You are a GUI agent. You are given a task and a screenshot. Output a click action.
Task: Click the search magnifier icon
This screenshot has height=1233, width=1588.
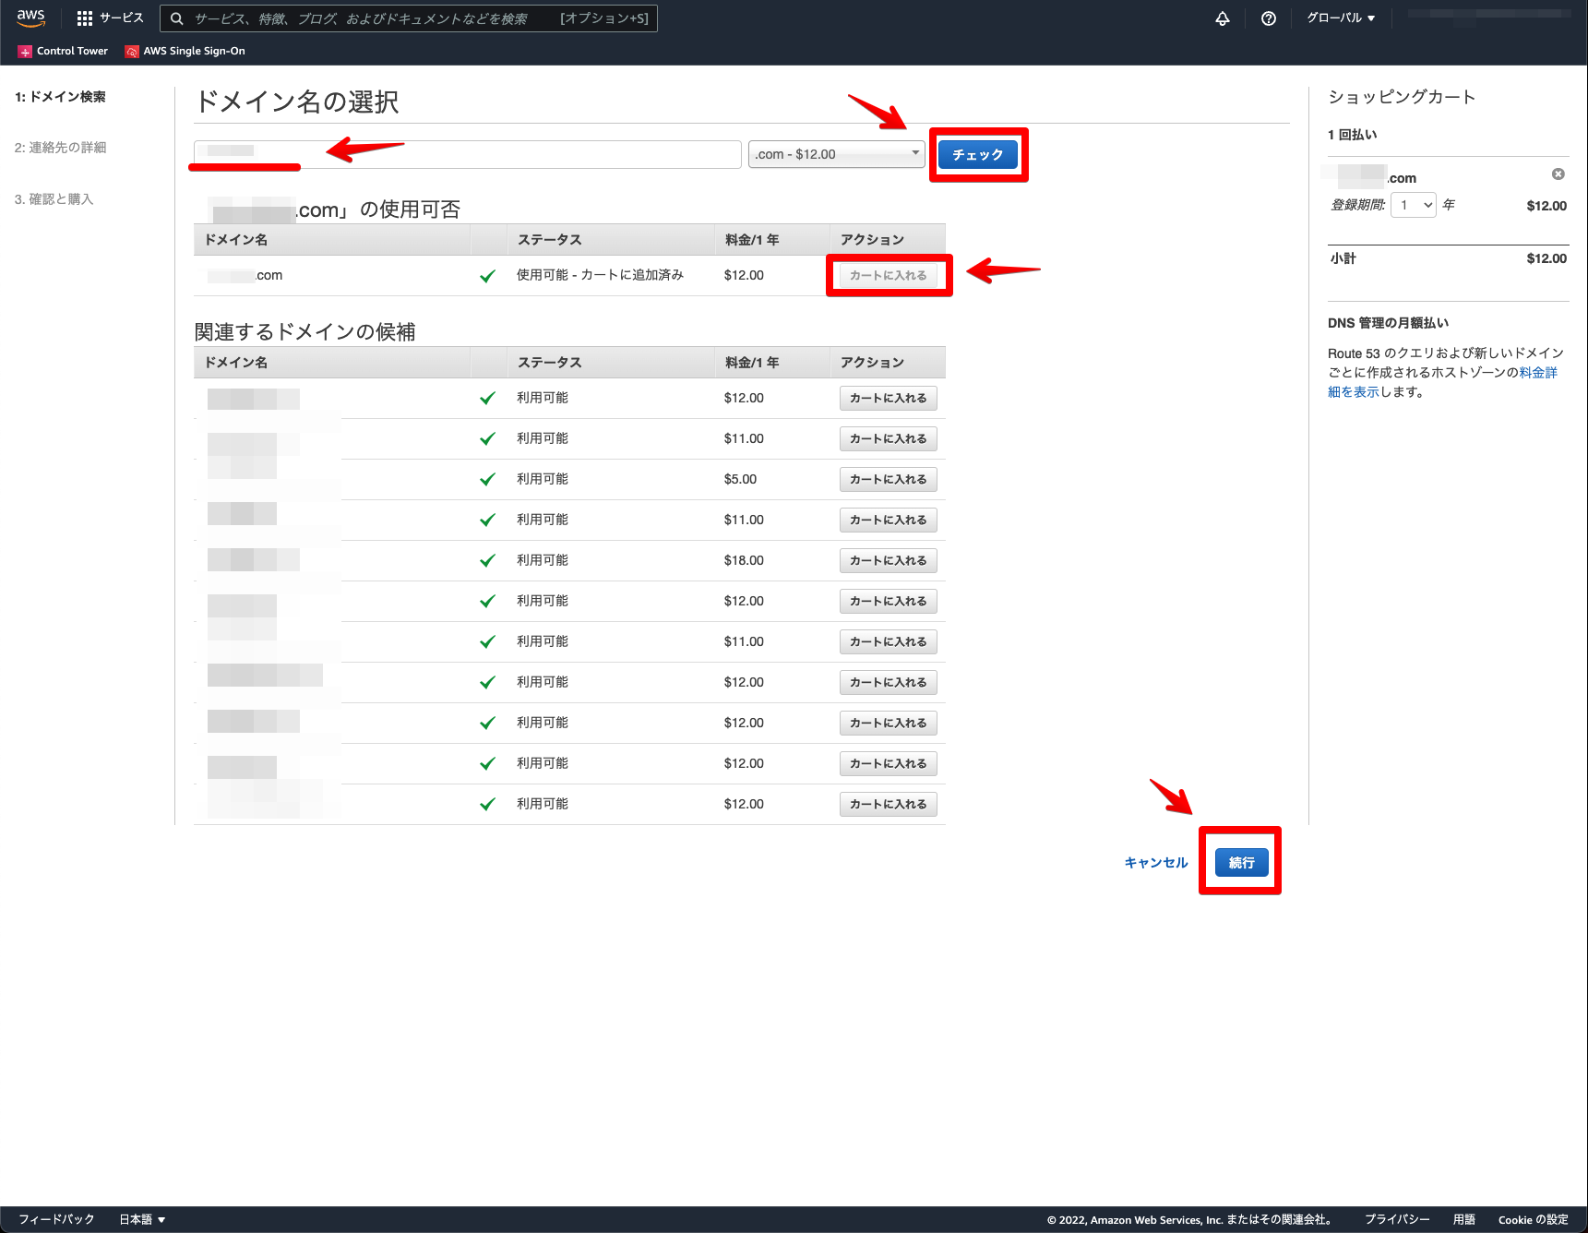[x=176, y=18]
